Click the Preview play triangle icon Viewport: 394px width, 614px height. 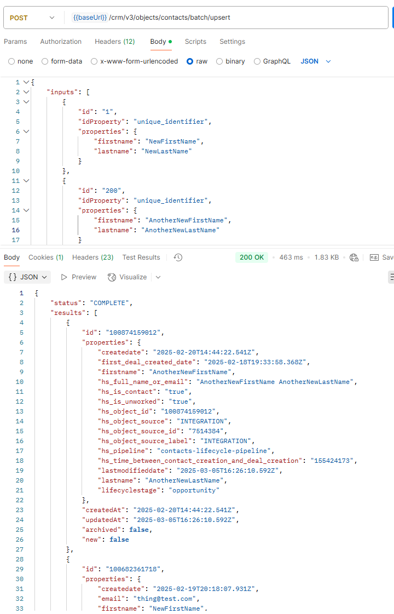coord(63,277)
